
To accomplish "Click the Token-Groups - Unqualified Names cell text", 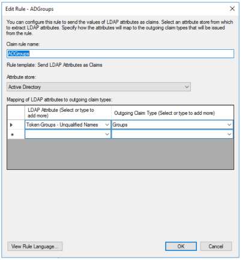I will coord(62,125).
